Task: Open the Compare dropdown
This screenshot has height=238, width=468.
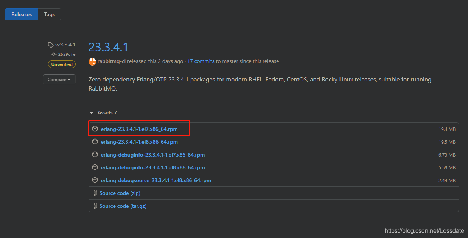Action: [x=59, y=80]
